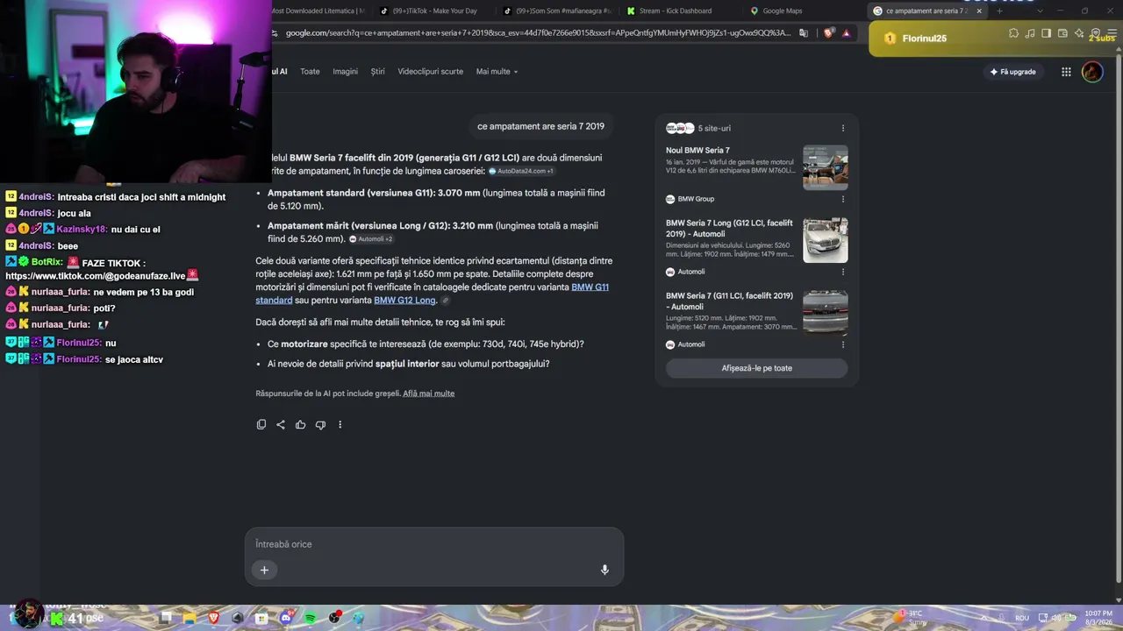
Task: Open OBS Studio from the taskbar
Action: (334, 618)
